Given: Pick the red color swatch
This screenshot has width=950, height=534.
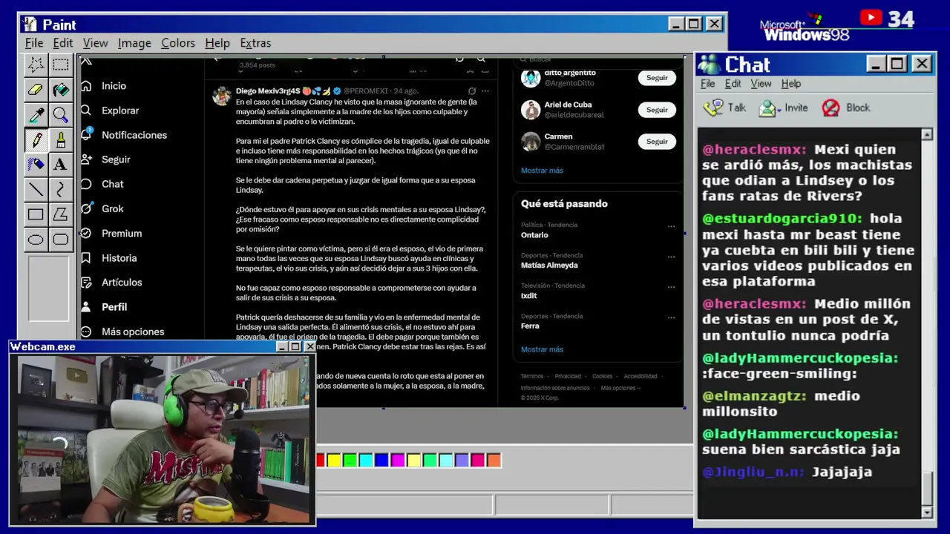Looking at the screenshot, I should 321,461.
